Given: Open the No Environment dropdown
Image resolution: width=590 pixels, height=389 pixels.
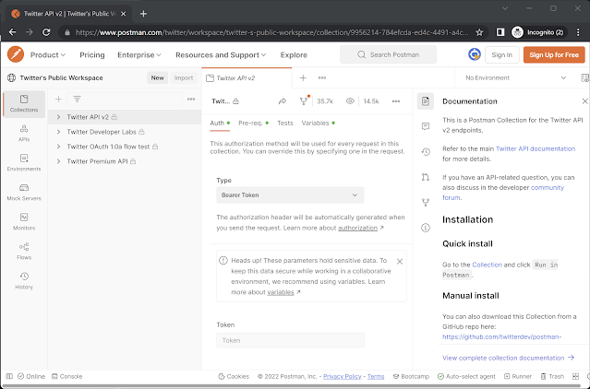Looking at the screenshot, I should pos(515,77).
